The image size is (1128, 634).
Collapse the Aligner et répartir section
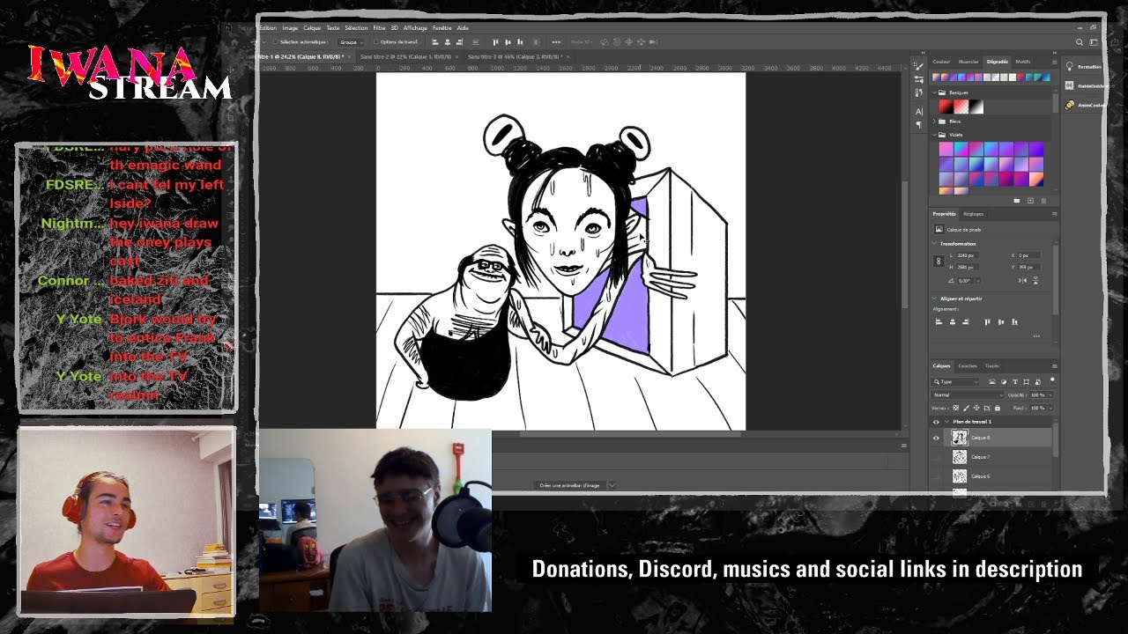[x=934, y=299]
